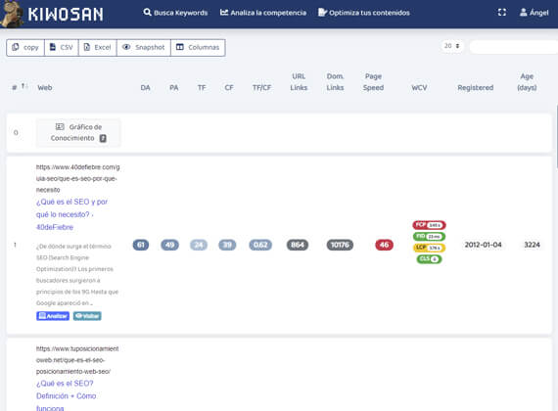Open the ¿Qué es el SEO y por qué lo necesito link

pos(71,214)
